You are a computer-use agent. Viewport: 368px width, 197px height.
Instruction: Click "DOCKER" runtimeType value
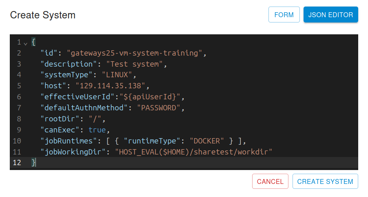point(206,141)
